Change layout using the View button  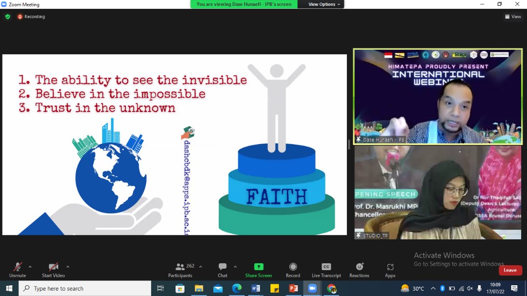[x=513, y=17]
